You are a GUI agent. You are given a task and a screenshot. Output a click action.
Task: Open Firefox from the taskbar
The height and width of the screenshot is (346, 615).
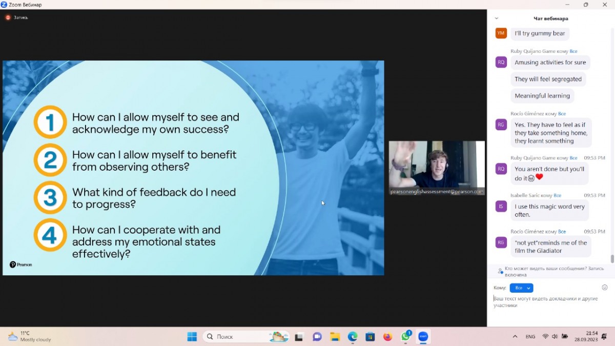[x=387, y=337]
